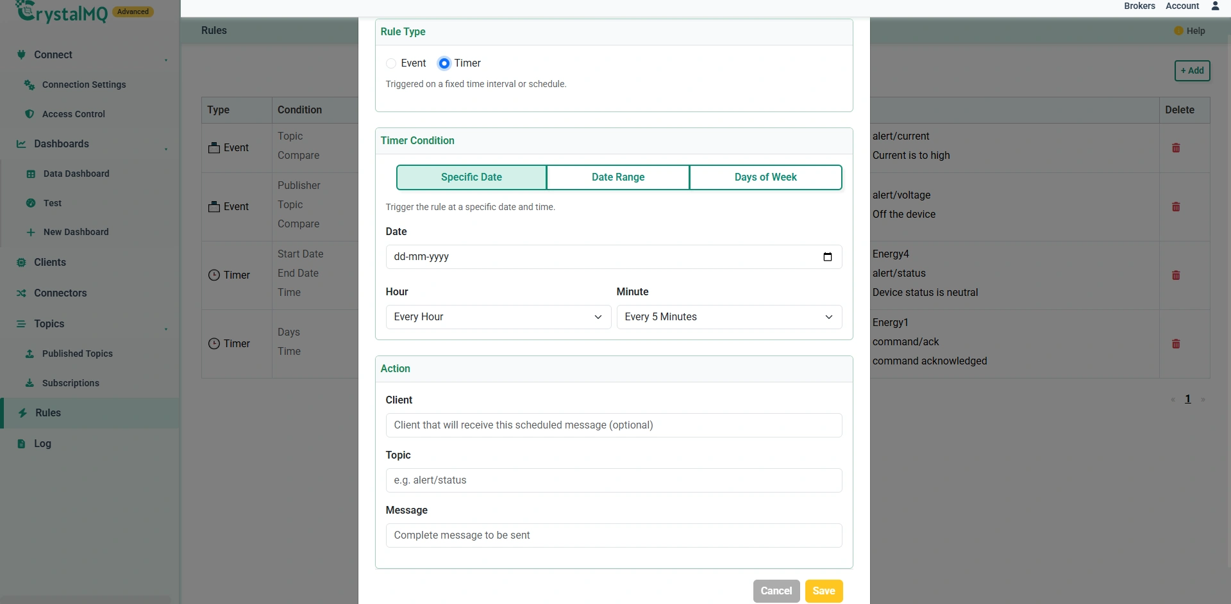This screenshot has height=604, width=1231.
Task: Click the yellow Save button
Action: point(824,591)
